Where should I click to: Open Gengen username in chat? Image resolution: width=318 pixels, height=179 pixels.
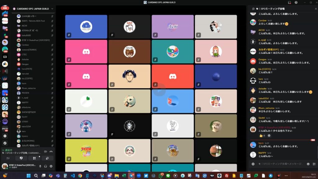(x=262, y=60)
